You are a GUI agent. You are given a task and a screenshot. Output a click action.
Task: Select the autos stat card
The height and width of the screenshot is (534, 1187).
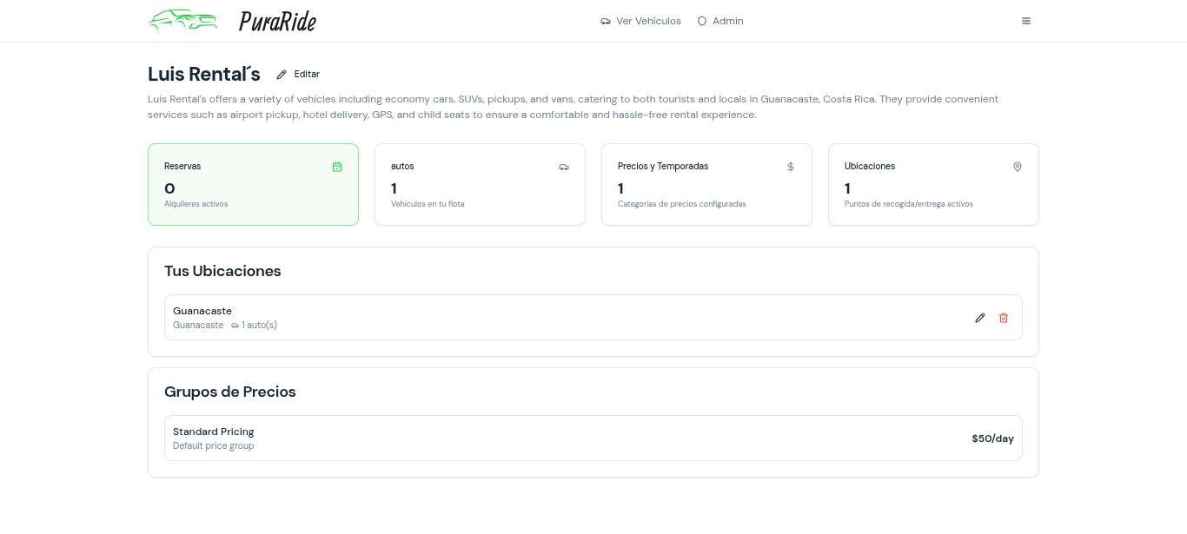click(480, 184)
